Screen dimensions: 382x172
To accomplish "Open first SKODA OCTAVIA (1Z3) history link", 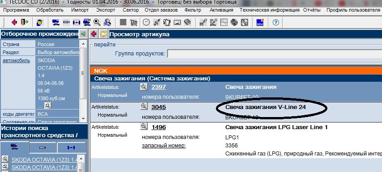I will point(45,159).
